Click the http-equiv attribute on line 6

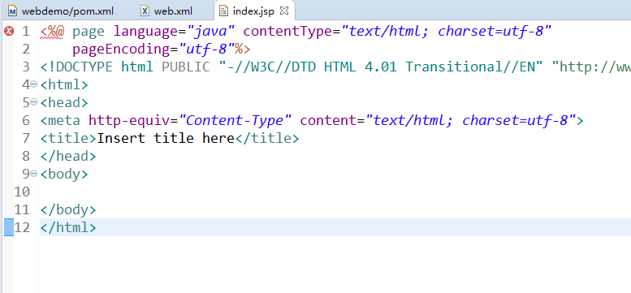point(129,120)
